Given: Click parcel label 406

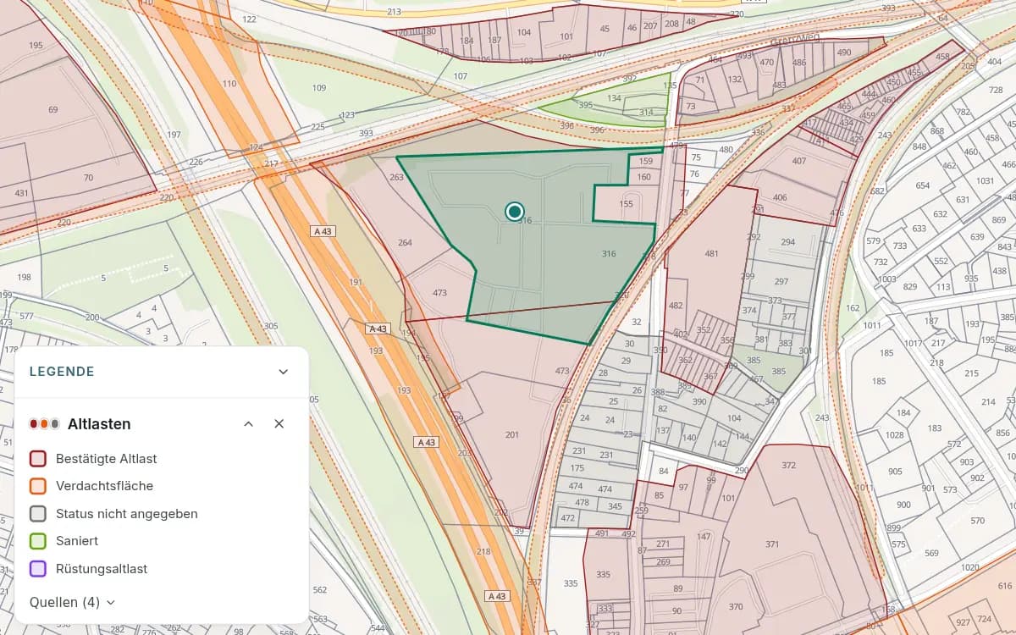Looking at the screenshot, I should tap(780, 197).
